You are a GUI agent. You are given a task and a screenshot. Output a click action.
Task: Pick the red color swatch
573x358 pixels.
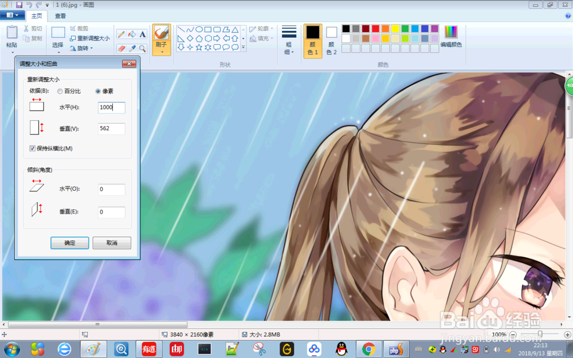375,29
